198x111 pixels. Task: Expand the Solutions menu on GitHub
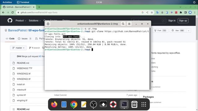click(35, 21)
